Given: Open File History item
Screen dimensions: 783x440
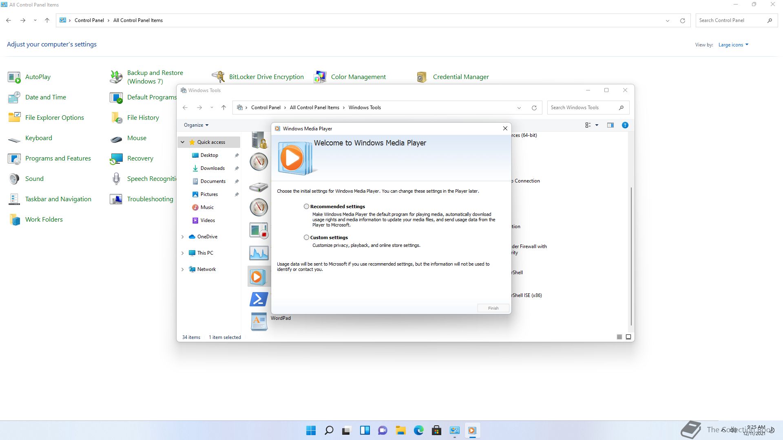Looking at the screenshot, I should point(135,117).
